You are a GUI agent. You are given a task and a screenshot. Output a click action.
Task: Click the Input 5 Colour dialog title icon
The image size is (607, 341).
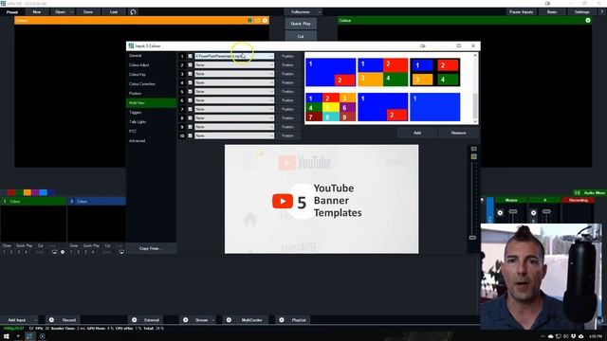coord(131,45)
